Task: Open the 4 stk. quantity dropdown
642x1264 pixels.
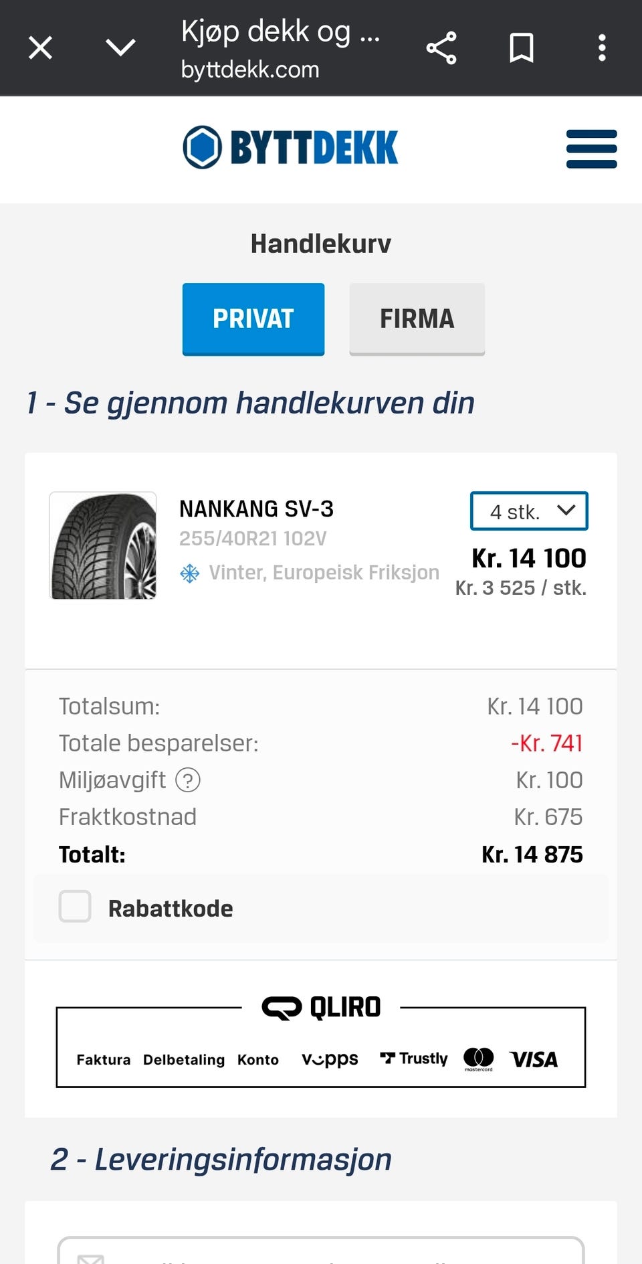Action: click(x=529, y=511)
